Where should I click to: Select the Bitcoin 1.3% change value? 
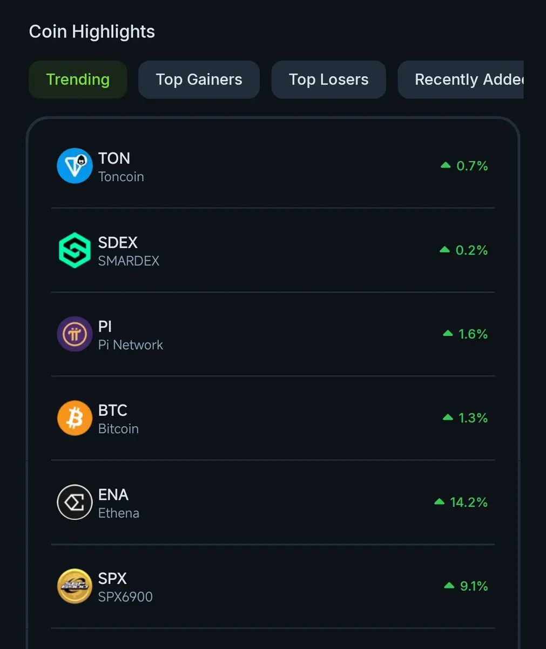[x=473, y=418]
